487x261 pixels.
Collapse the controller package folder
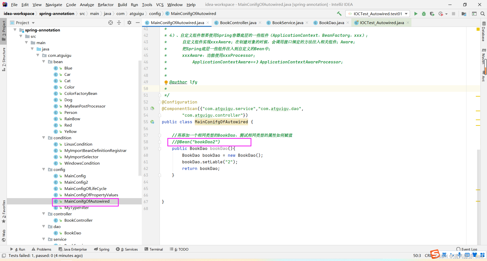44,214
